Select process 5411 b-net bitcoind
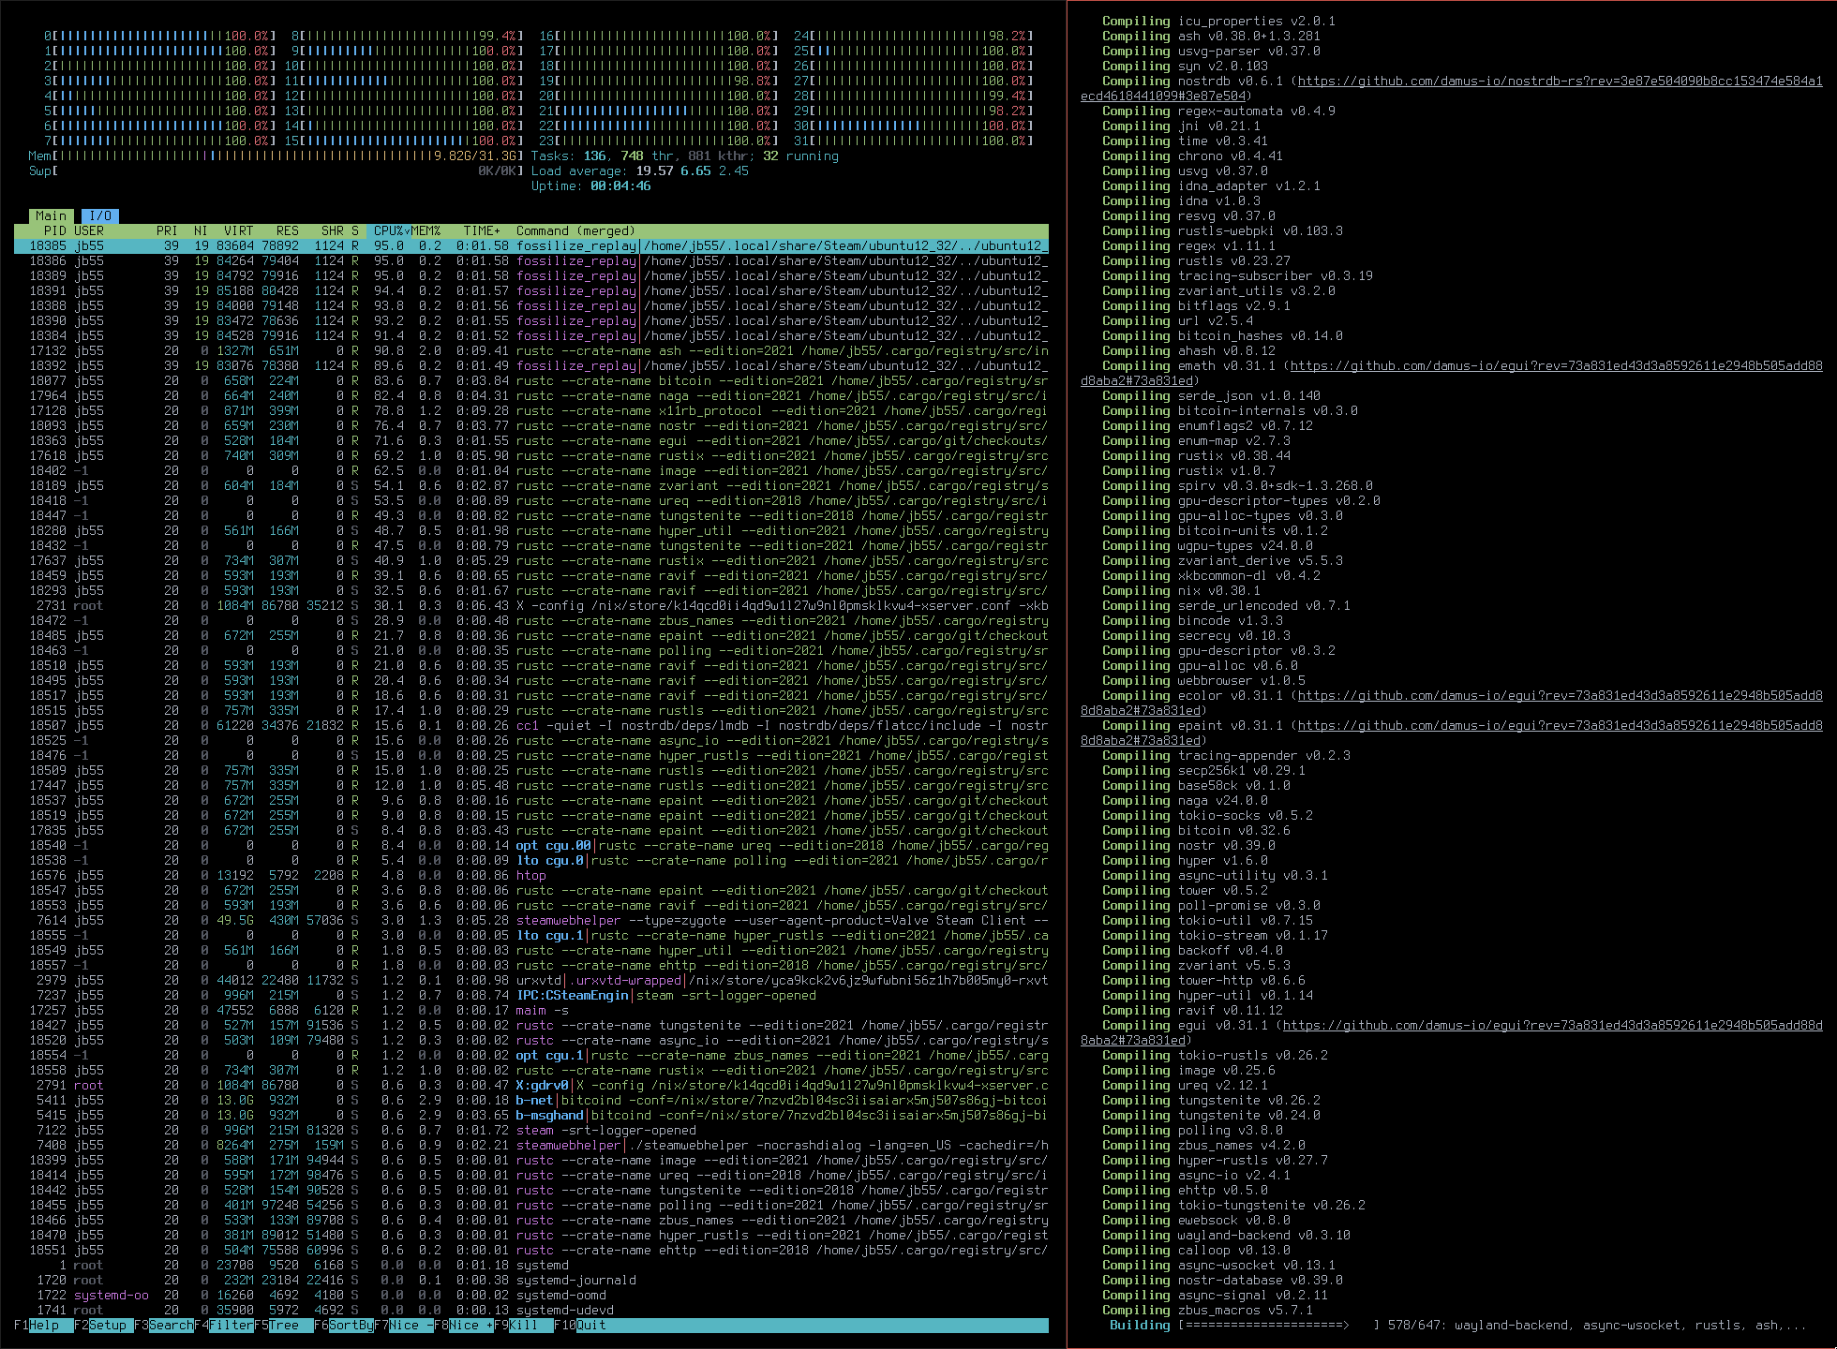 point(531,1100)
